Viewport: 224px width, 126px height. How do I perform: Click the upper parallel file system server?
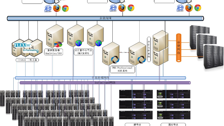point(160,41)
